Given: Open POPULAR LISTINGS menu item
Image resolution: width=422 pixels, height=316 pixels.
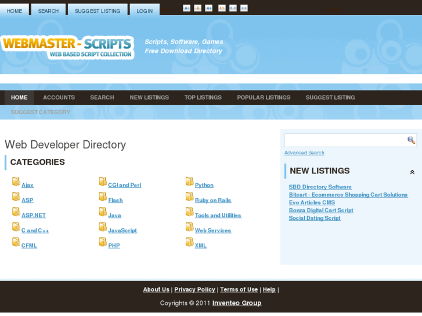Looking at the screenshot, I should point(264,97).
